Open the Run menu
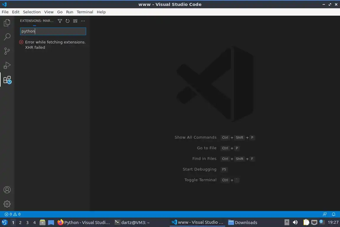 [70, 12]
